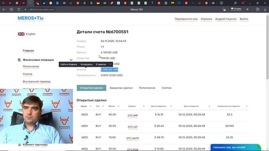Open the OTC.ANTF symbol link
The image size is (269, 151).
pos(133,138)
